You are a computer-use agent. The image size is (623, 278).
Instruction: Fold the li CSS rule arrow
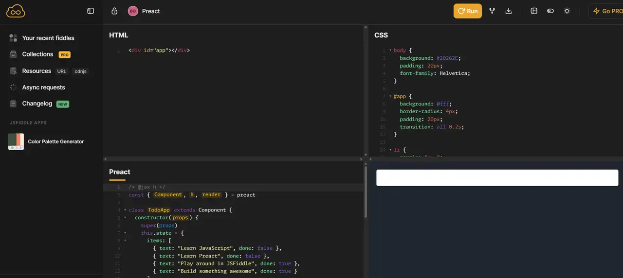coord(390,150)
